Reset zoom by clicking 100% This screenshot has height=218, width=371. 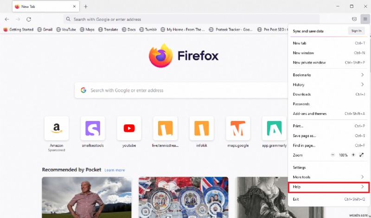(343, 155)
